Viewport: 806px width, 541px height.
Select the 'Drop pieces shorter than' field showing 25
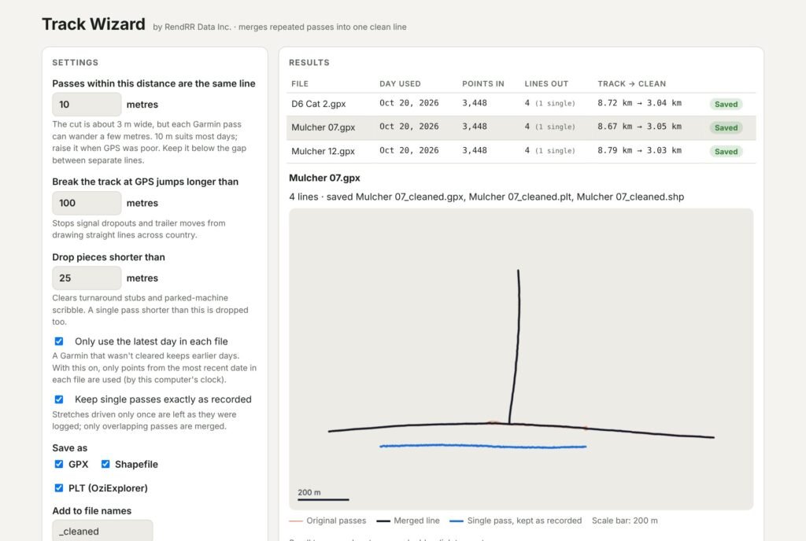(x=87, y=278)
